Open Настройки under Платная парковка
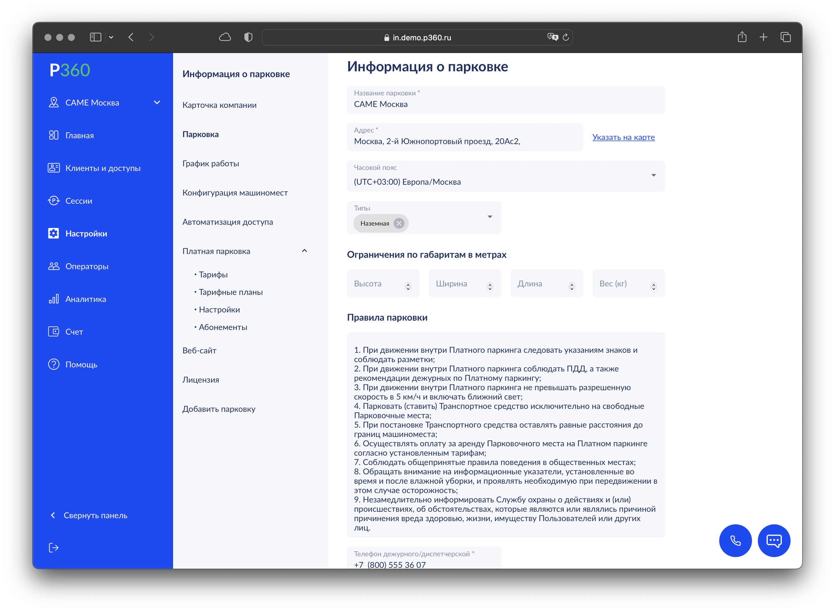Screen dimensions: 835x612 pyautogui.click(x=219, y=309)
